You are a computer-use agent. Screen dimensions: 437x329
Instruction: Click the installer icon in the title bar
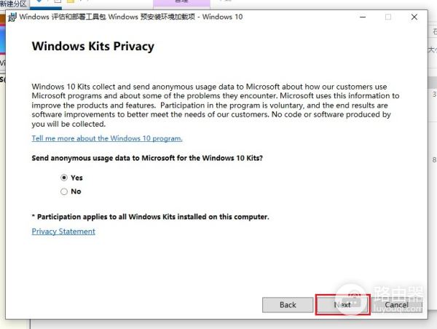click(x=12, y=17)
